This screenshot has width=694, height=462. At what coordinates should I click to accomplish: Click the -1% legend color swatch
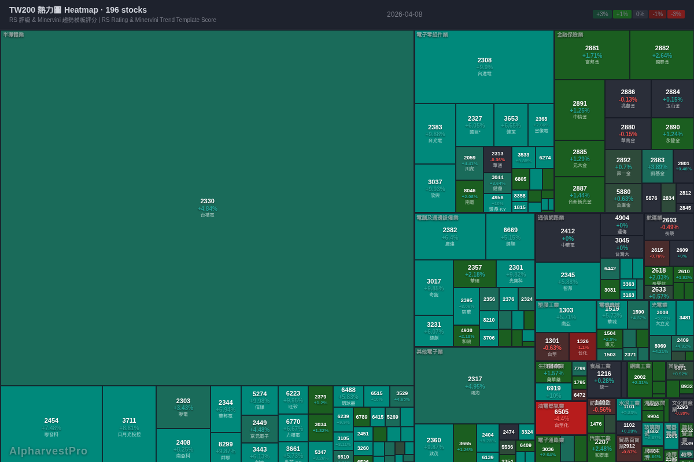658,14
